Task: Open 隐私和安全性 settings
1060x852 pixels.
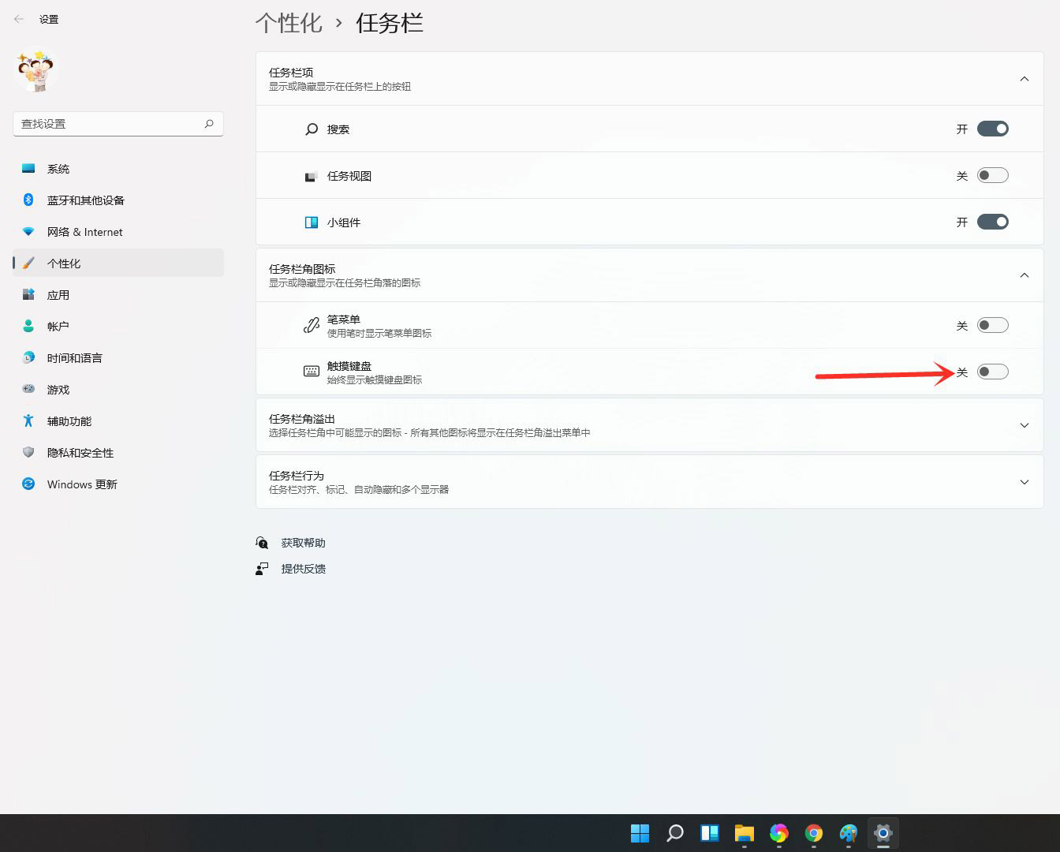Action: 118,453
